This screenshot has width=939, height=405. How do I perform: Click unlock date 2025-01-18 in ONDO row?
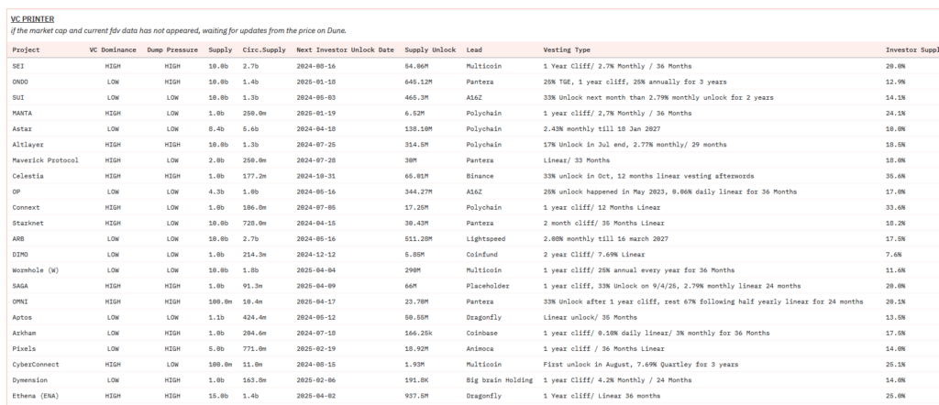point(316,82)
